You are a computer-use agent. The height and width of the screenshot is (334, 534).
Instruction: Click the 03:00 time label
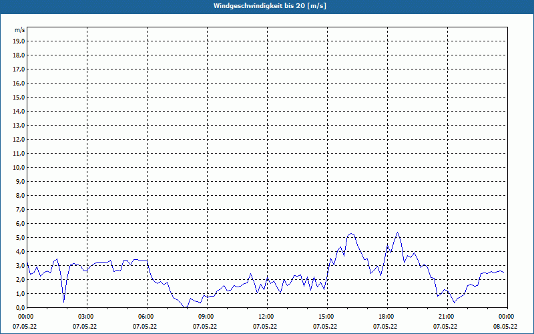(x=86, y=316)
